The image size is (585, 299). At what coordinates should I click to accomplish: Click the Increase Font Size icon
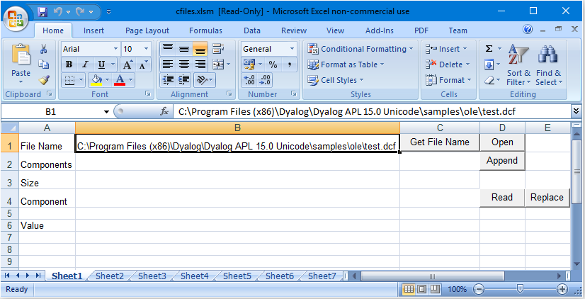click(127, 64)
